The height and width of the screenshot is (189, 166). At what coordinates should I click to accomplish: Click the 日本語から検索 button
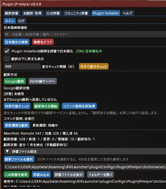tap(16, 42)
